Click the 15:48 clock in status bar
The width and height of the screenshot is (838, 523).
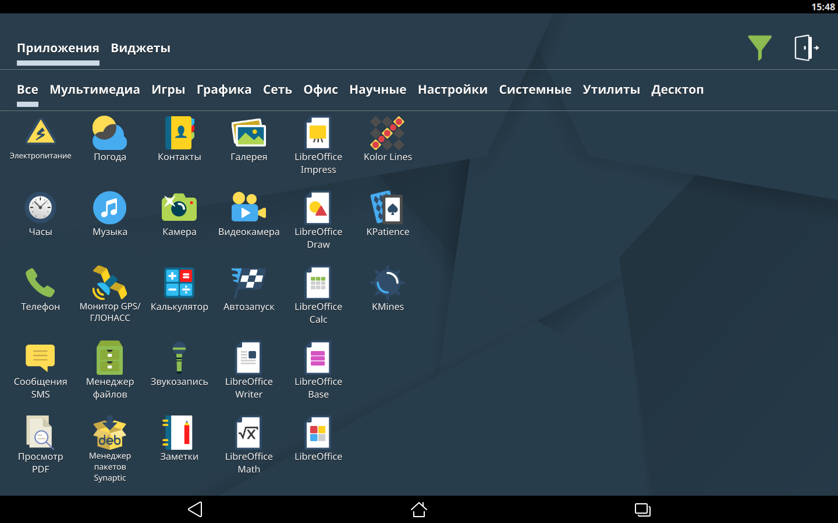(x=823, y=7)
